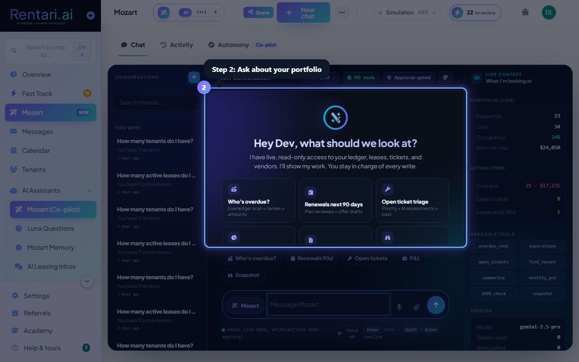Click the microphone icon in message bar
Viewport: 579px width, 362px height.
399,307
